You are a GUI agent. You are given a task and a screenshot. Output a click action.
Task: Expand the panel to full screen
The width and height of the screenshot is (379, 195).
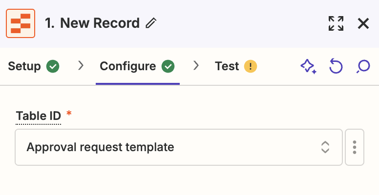pos(336,23)
